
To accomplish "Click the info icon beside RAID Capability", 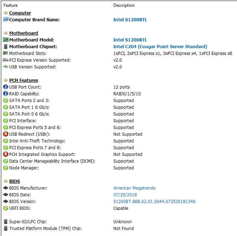I will pyautogui.click(x=6, y=94).
